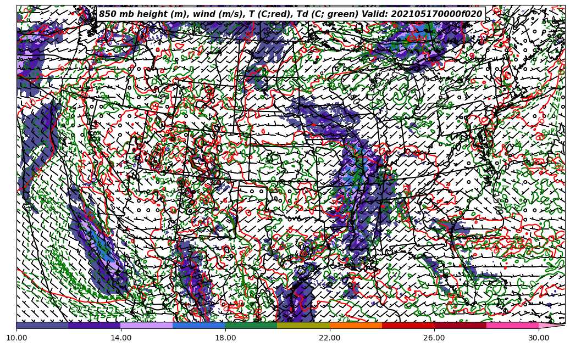The width and height of the screenshot is (570, 347).
Task: Click the 14.00 colorbar tick label
Action: pos(121,338)
